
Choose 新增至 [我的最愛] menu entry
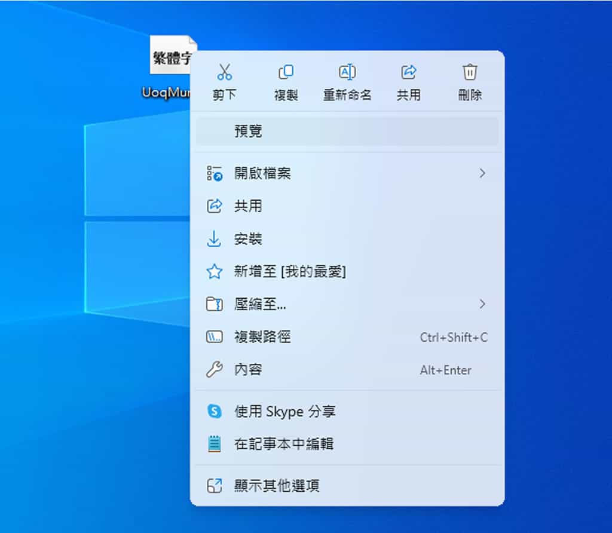click(x=347, y=271)
